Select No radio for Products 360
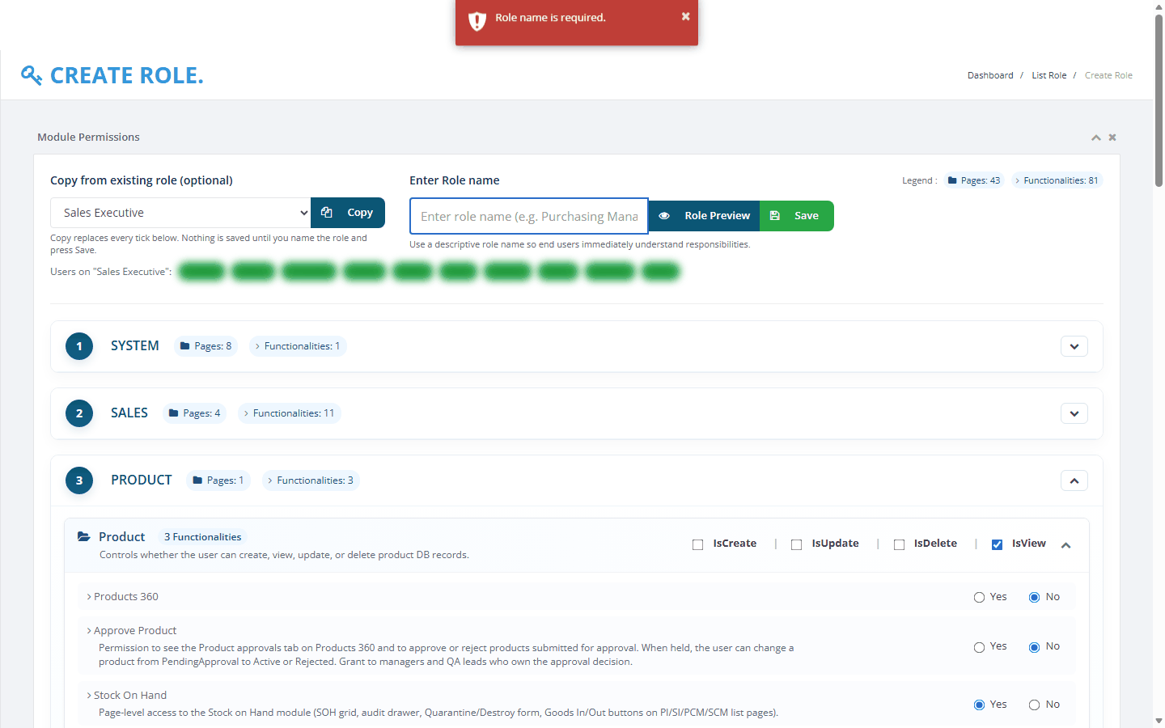This screenshot has width=1165, height=728. [x=1034, y=597]
